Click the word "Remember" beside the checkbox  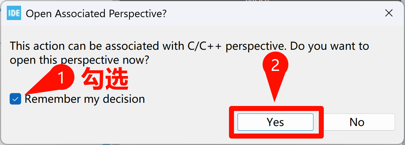click(53, 99)
